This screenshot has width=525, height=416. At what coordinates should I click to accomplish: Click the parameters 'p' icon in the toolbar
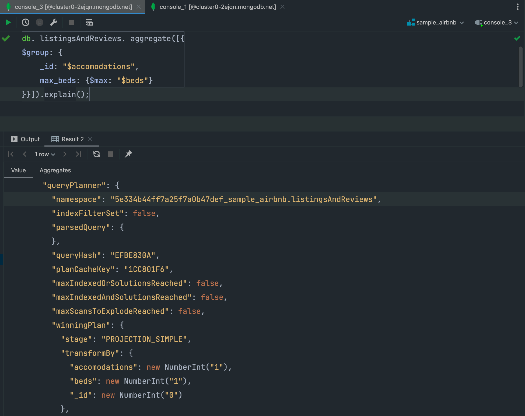point(39,22)
